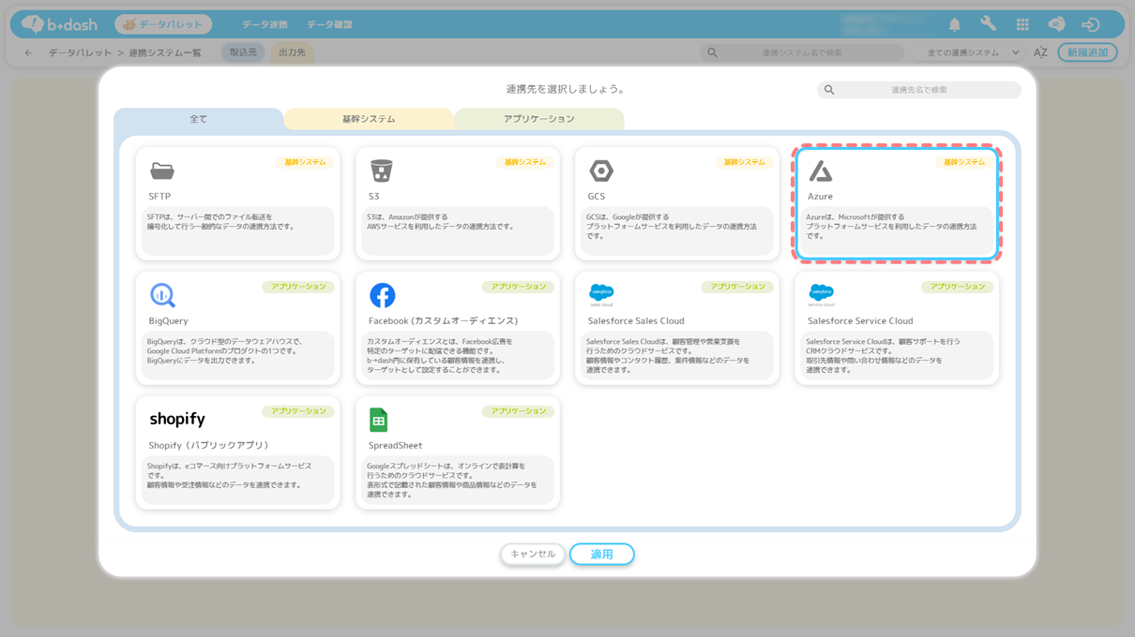Switch to the 全て tab
Image resolution: width=1135 pixels, height=637 pixels.
[199, 119]
